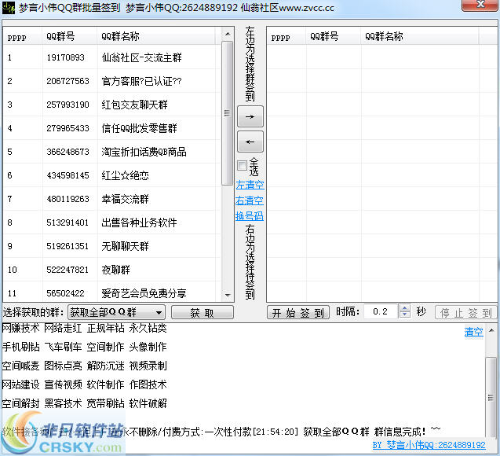Close the window with red X button
The height and width of the screenshot is (456, 500).
pos(480,5)
